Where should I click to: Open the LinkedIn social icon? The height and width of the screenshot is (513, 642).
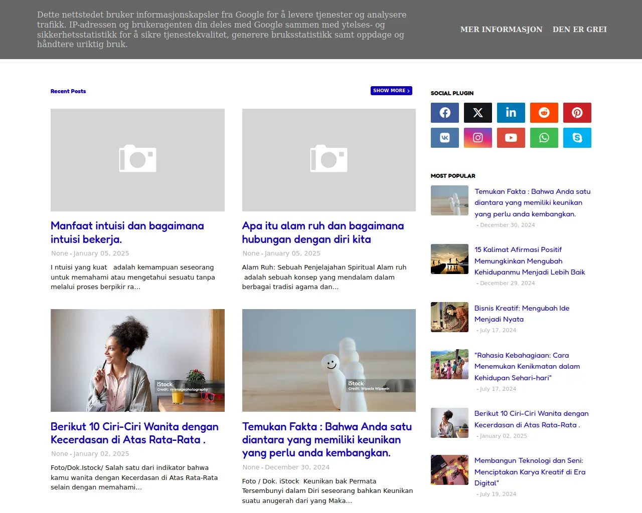pos(511,113)
